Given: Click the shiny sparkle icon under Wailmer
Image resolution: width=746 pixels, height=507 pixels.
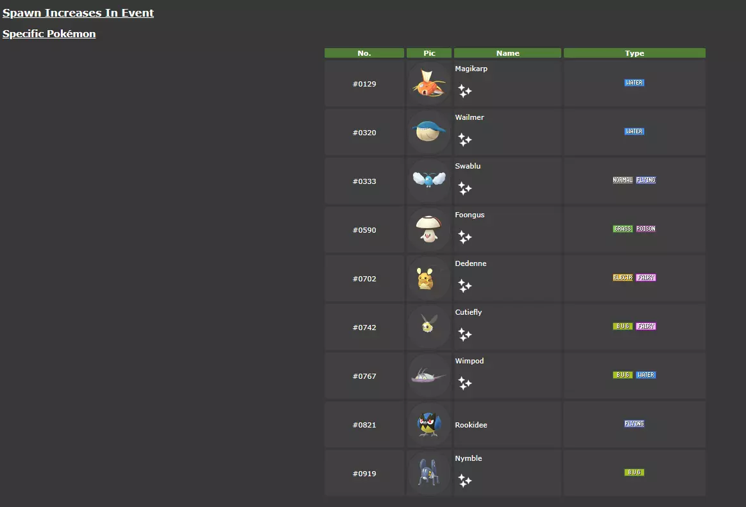Looking at the screenshot, I should 465,139.
